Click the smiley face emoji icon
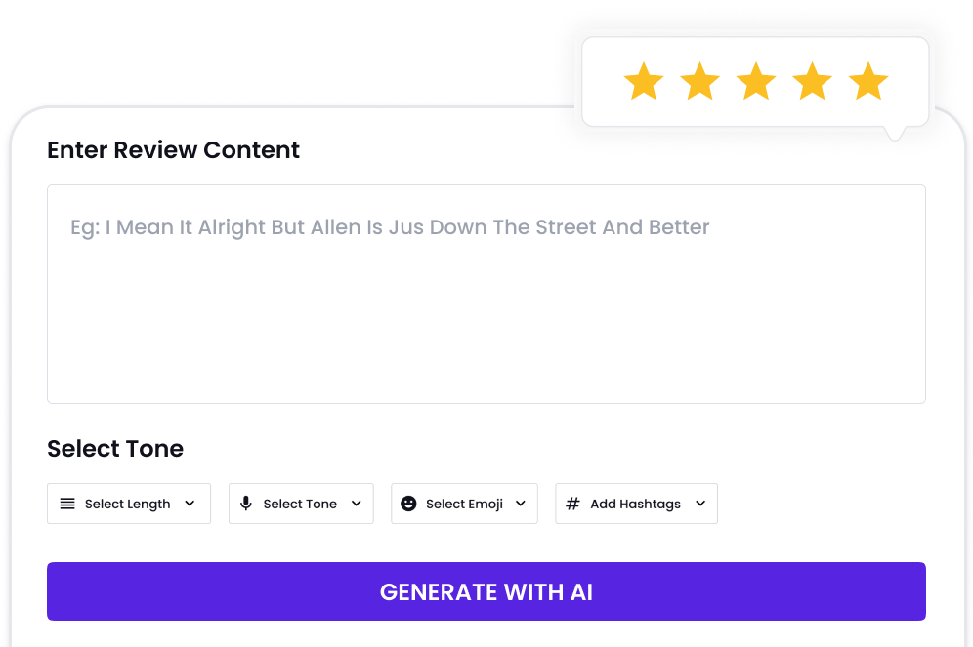Screen dimensions: 973x647 (x=408, y=504)
